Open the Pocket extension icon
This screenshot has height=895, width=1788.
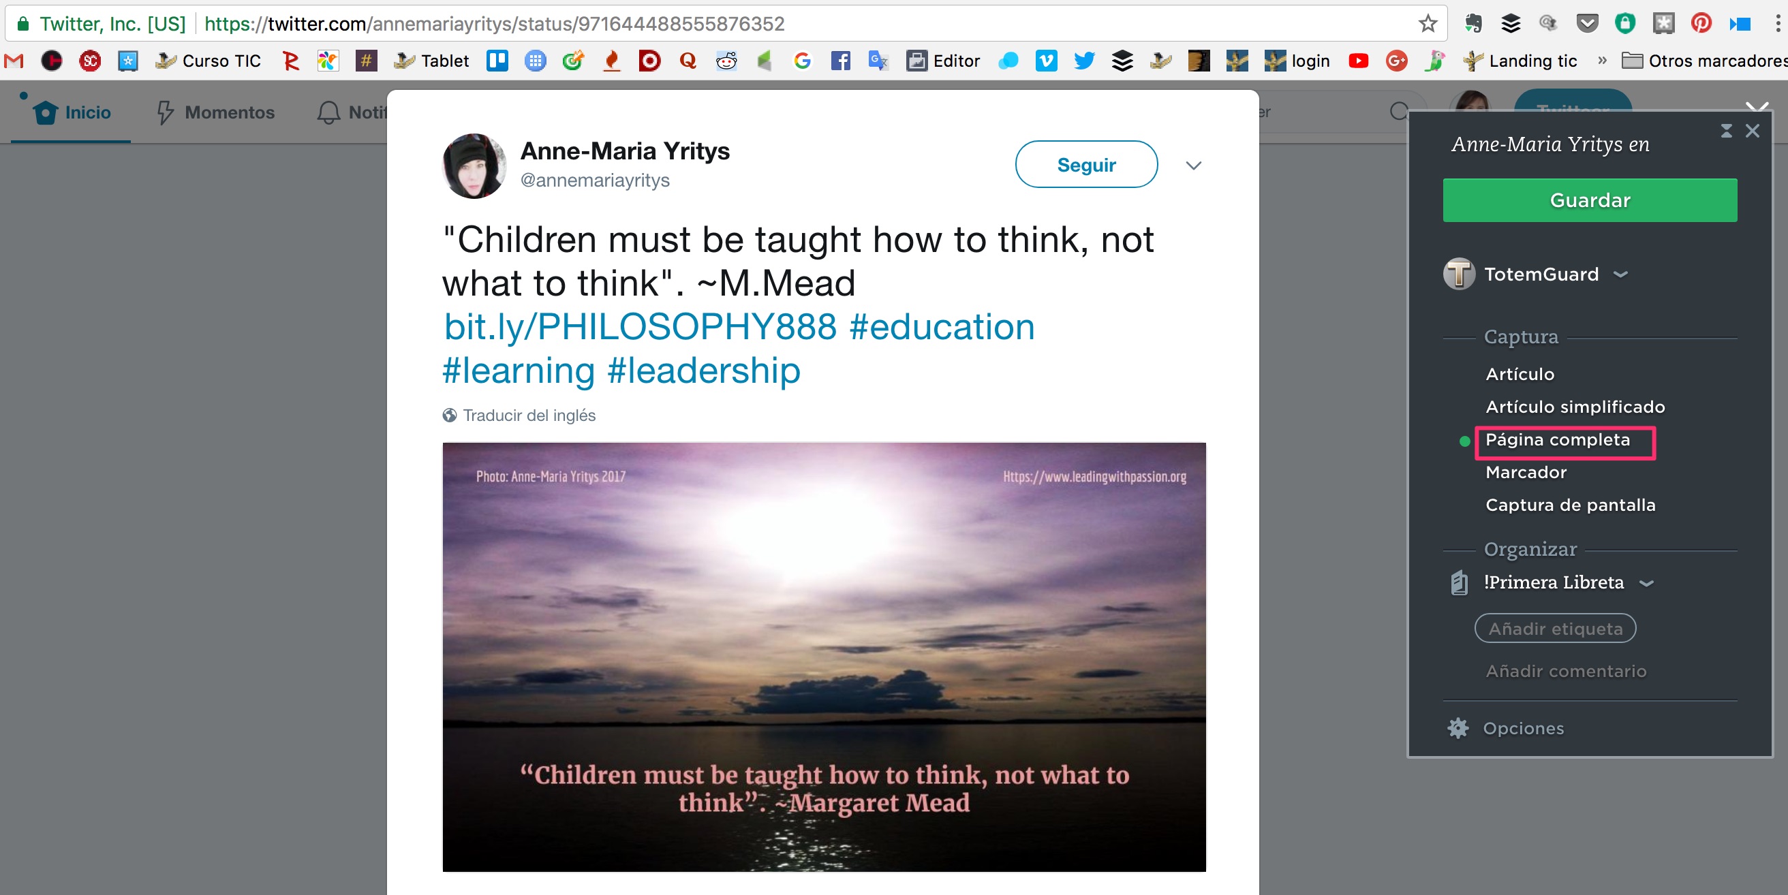(1587, 24)
